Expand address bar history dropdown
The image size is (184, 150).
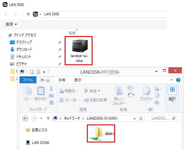point(134,119)
